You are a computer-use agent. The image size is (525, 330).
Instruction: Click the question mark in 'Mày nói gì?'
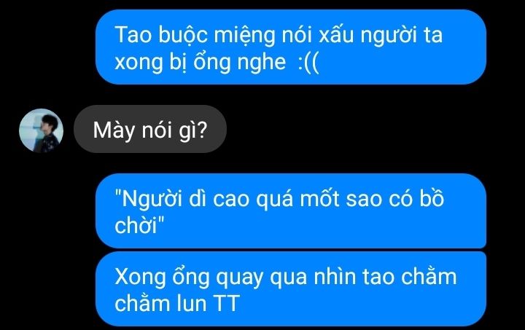[x=202, y=130]
